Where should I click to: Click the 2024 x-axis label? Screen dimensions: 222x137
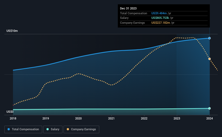pos(209,118)
